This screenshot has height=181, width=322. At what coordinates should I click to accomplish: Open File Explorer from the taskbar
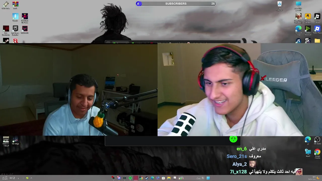(x=169, y=178)
